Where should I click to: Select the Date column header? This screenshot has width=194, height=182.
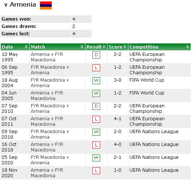[x=15, y=47]
